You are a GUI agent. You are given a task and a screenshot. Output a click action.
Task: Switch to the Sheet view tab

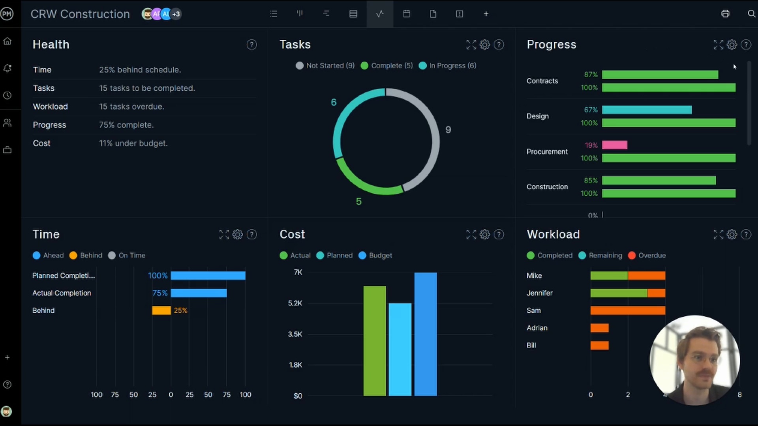point(353,14)
